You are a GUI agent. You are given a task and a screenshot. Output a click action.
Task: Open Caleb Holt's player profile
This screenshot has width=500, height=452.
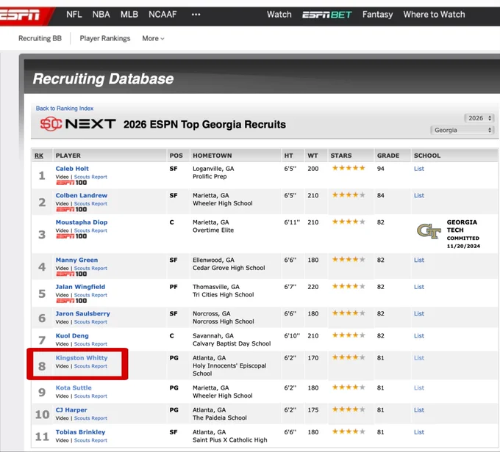(72, 169)
